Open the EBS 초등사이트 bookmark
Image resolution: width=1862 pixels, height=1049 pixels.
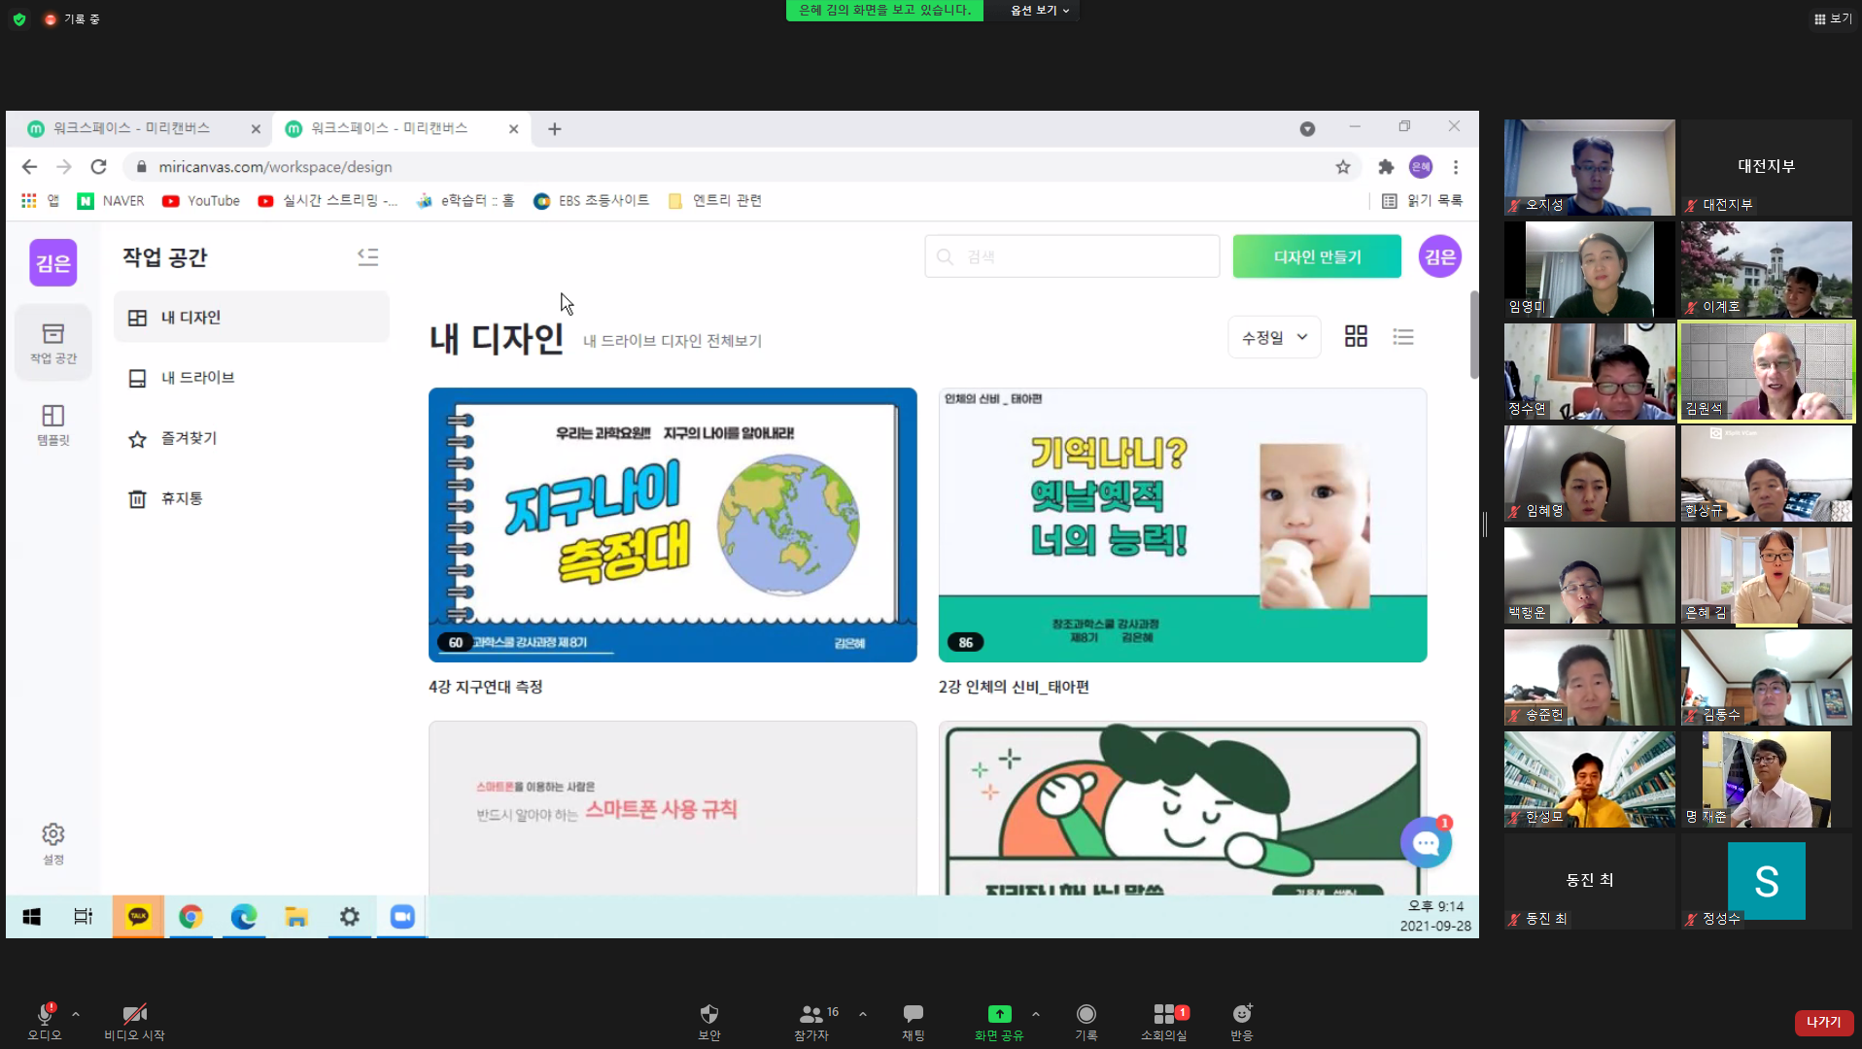pos(591,201)
